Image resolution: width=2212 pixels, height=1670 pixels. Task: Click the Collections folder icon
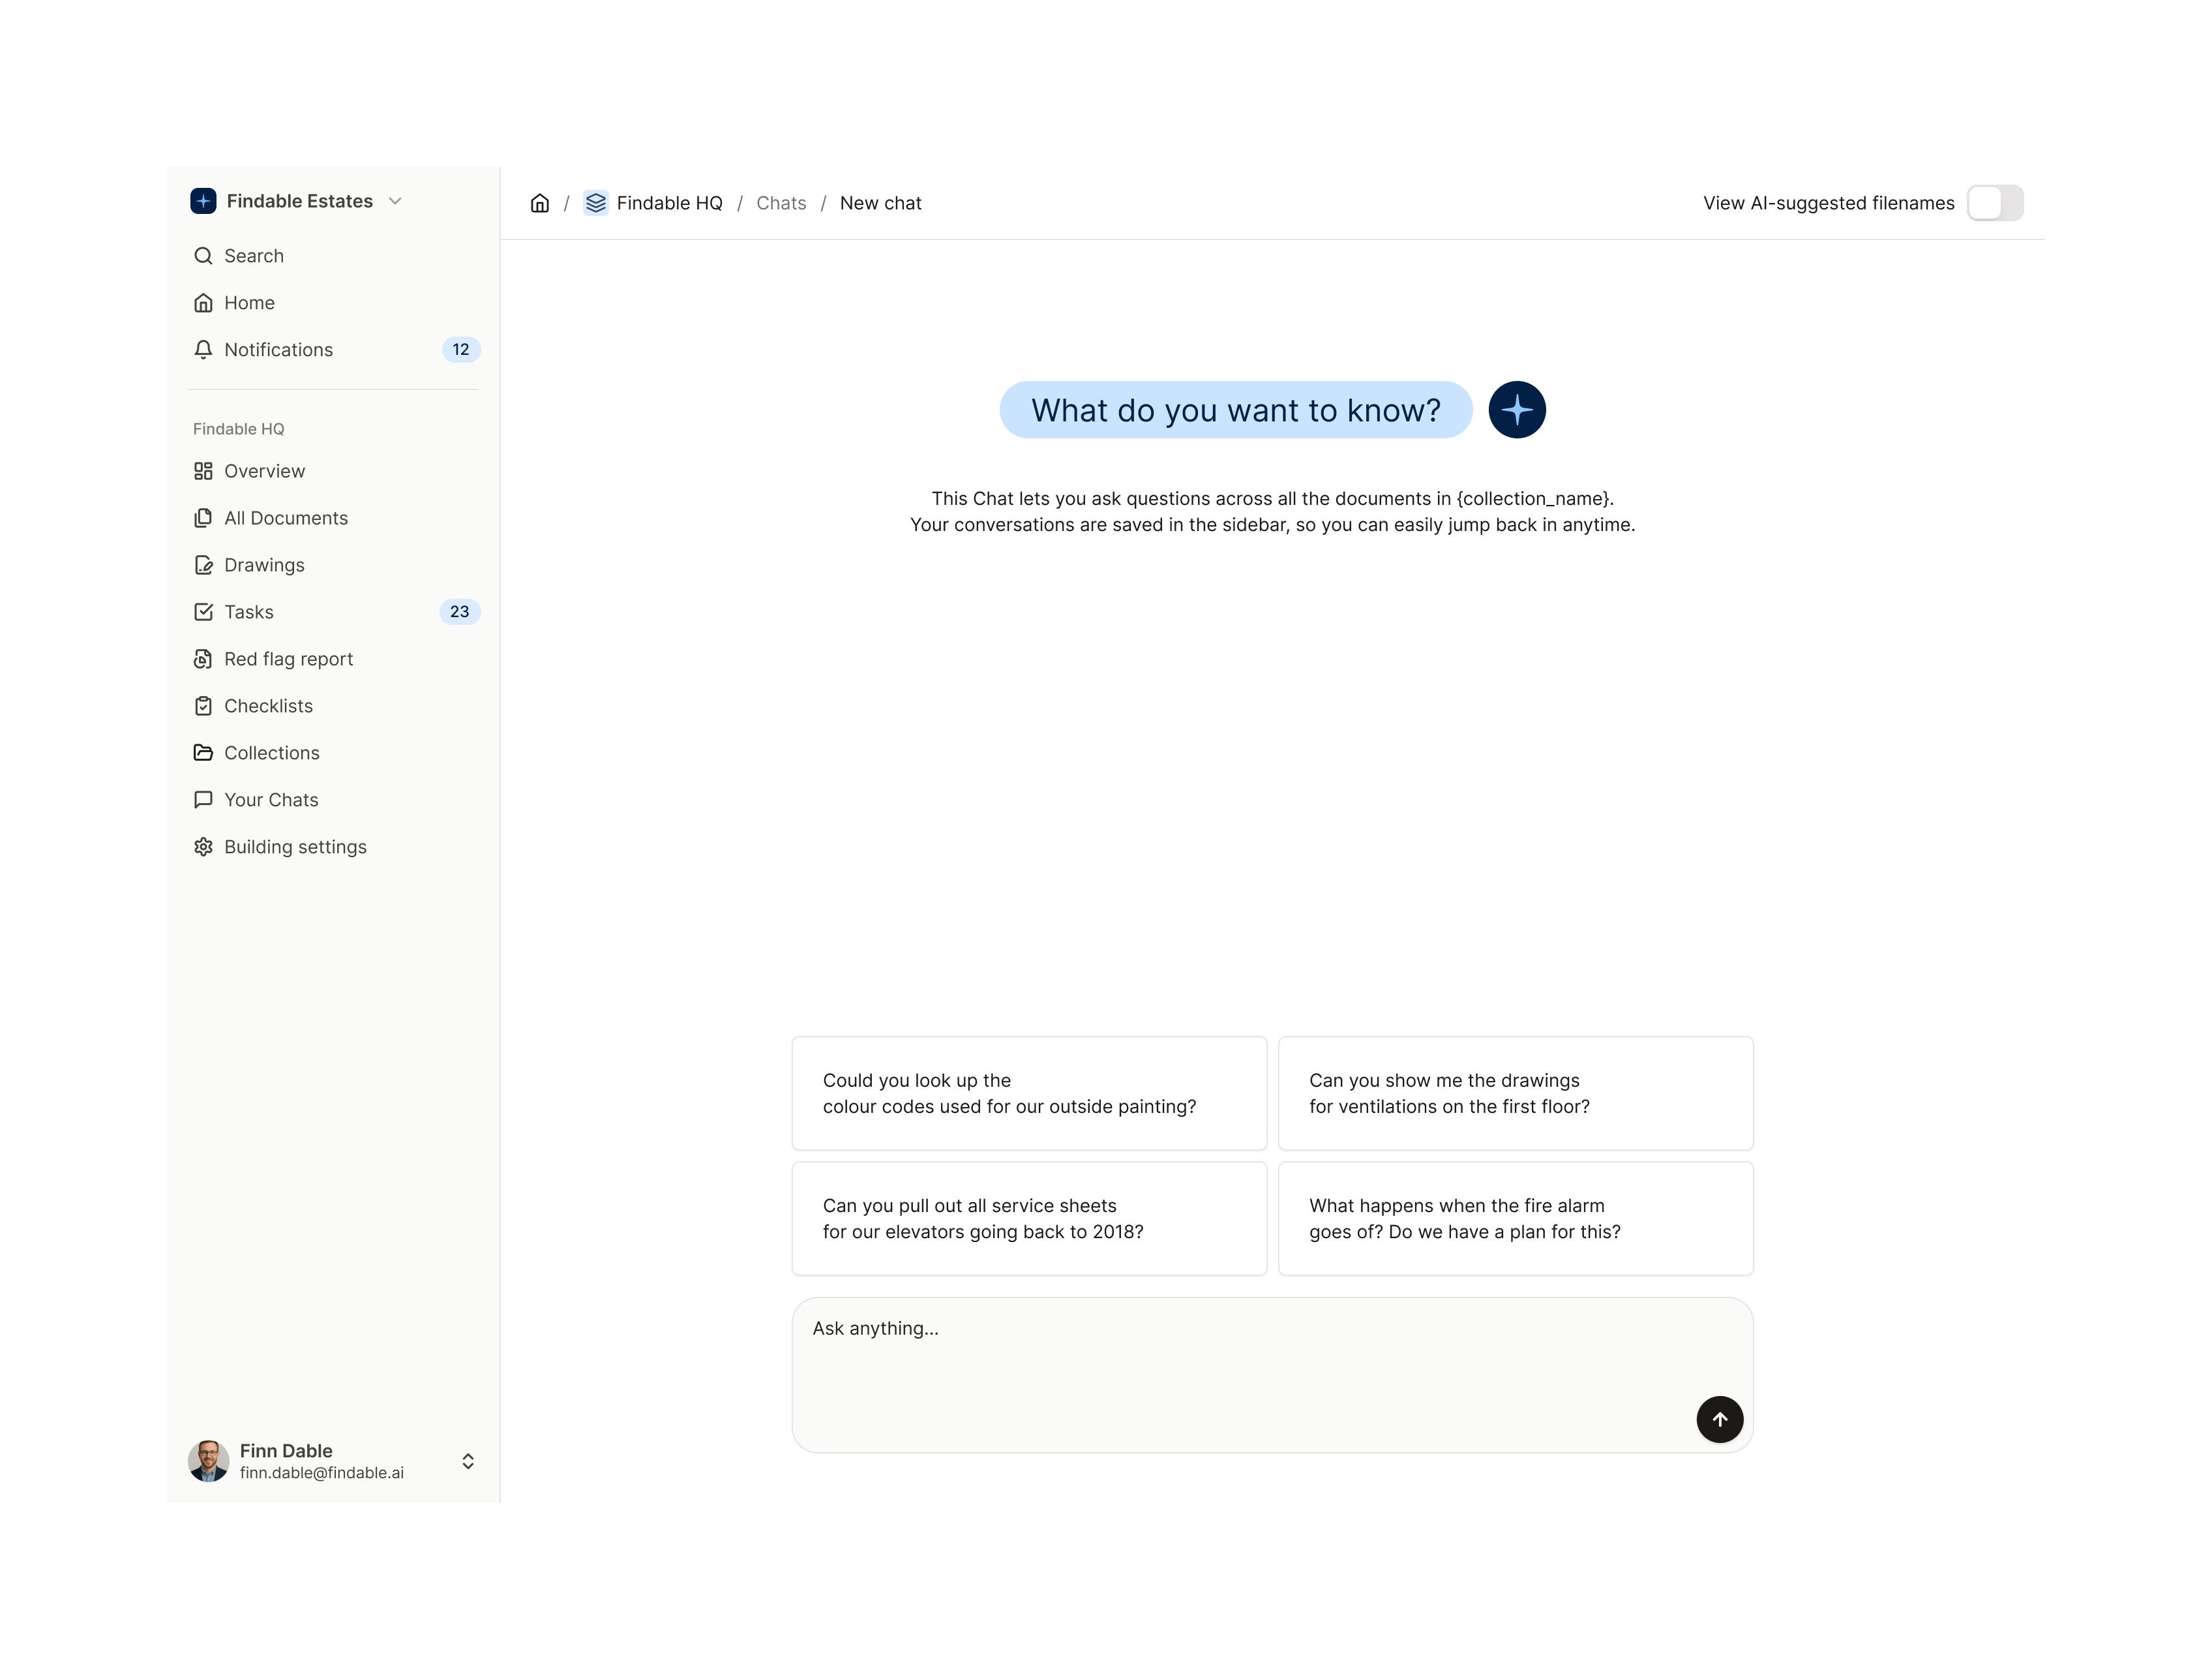pyautogui.click(x=203, y=753)
